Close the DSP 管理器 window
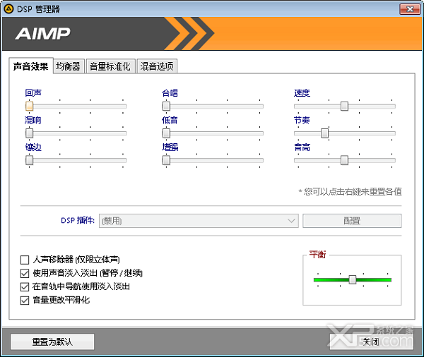424x357 pixels. coord(410,9)
